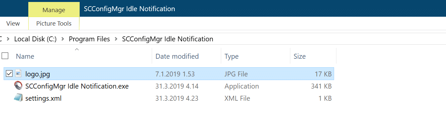Open the View ribbon tab

tap(13, 23)
